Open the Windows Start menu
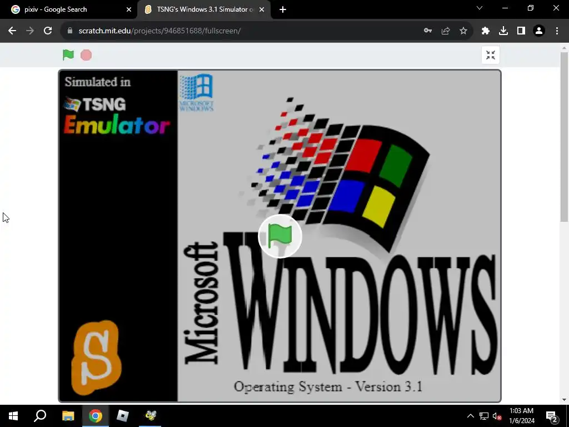Image resolution: width=569 pixels, height=427 pixels. pos(13,416)
